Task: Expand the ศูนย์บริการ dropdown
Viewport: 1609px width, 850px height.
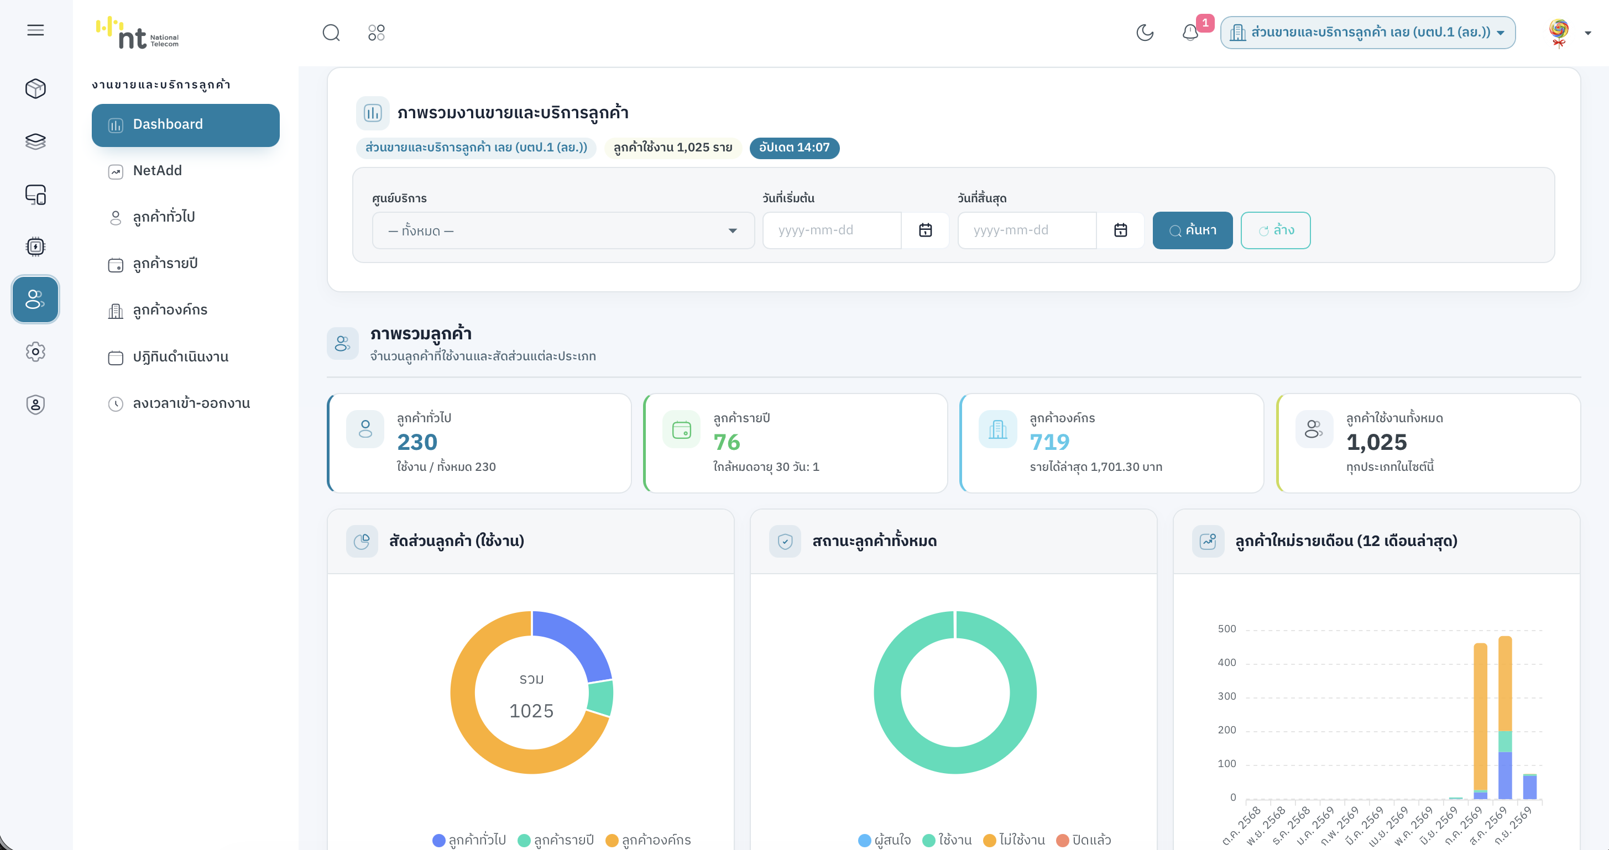Action: click(563, 230)
